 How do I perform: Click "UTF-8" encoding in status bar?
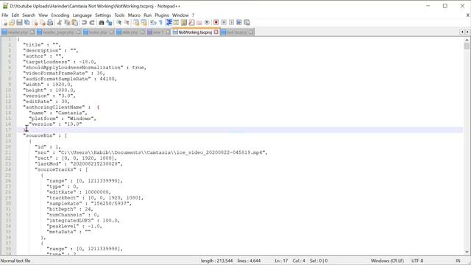(x=417, y=261)
